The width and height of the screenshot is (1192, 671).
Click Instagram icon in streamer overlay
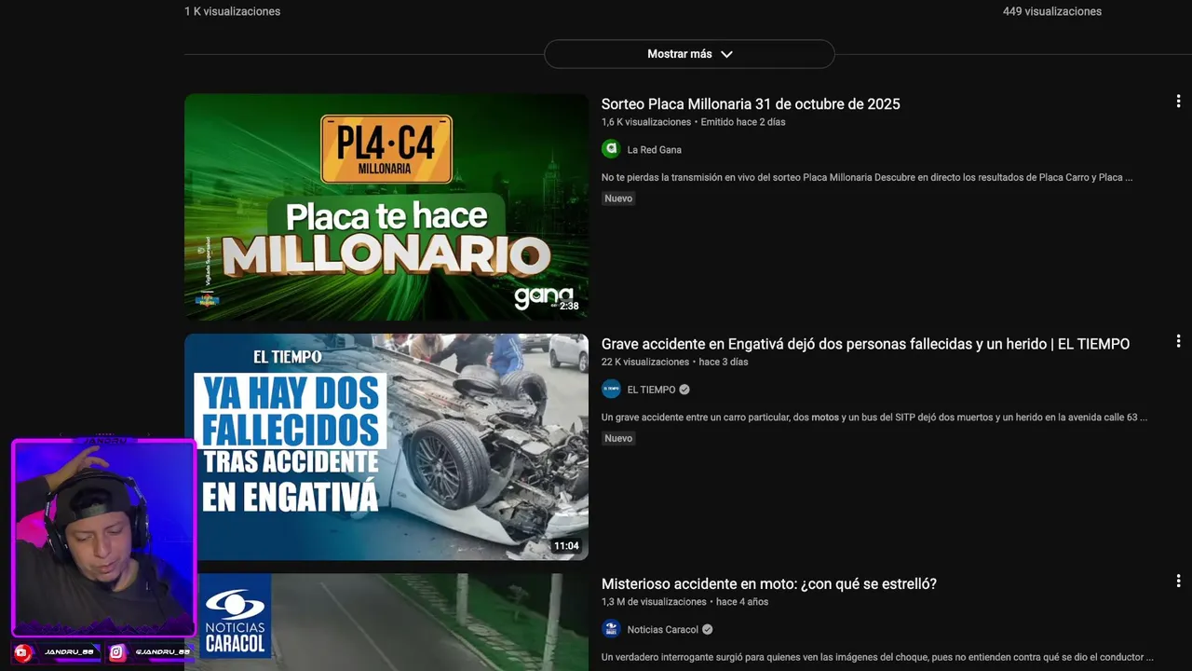(117, 652)
